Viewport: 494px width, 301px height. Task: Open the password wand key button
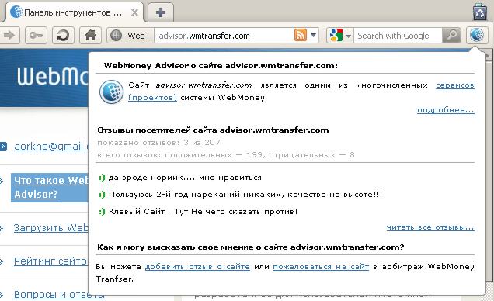[x=37, y=35]
